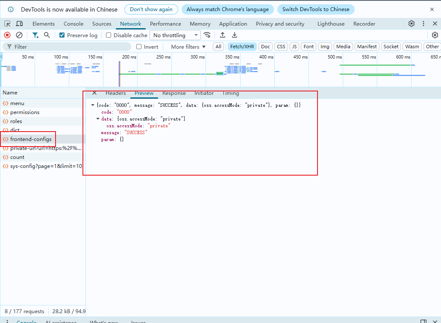Click Switch DevTools to Chinese button

[x=315, y=9]
